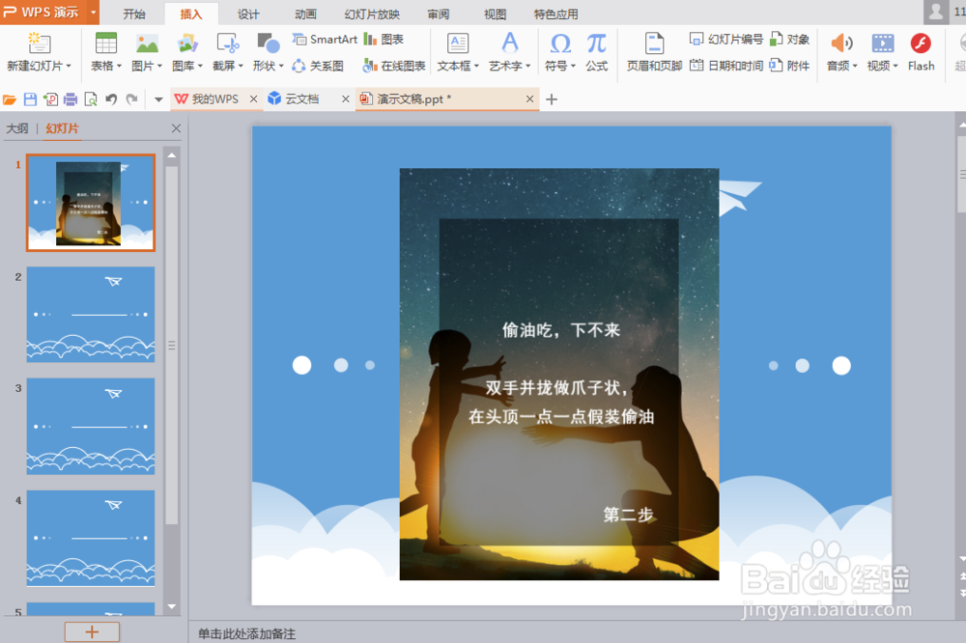Switch to the 视图 ribbon tab
This screenshot has height=643, width=966.
tap(495, 14)
